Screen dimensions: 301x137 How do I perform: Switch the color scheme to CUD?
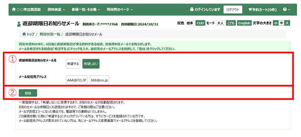[200, 23]
